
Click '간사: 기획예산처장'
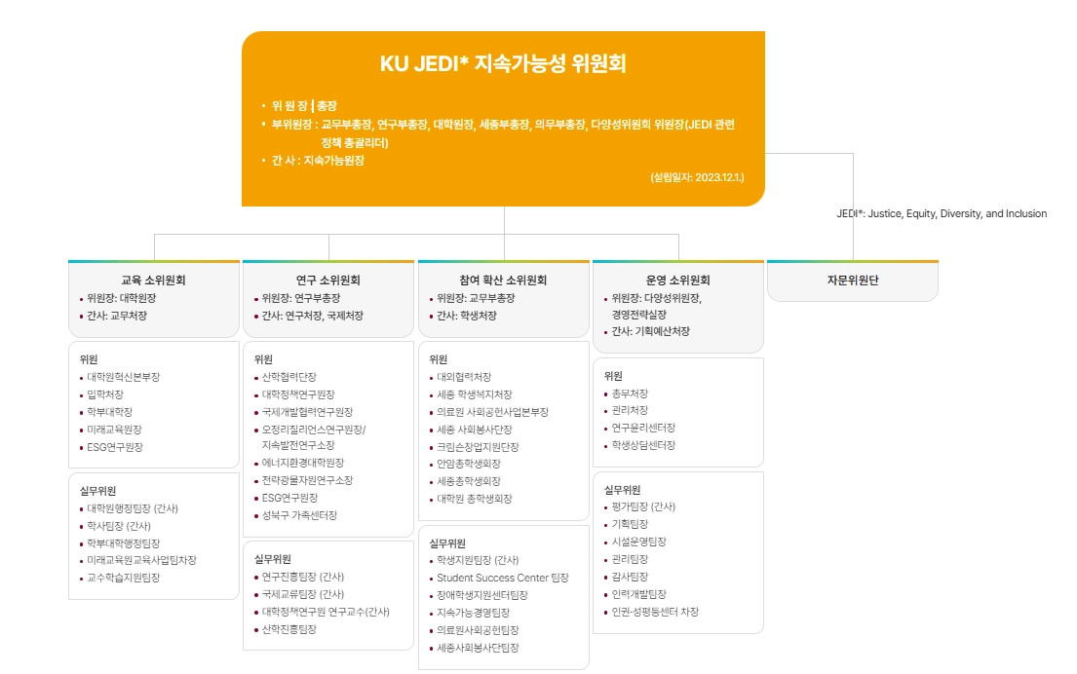pyautogui.click(x=650, y=331)
